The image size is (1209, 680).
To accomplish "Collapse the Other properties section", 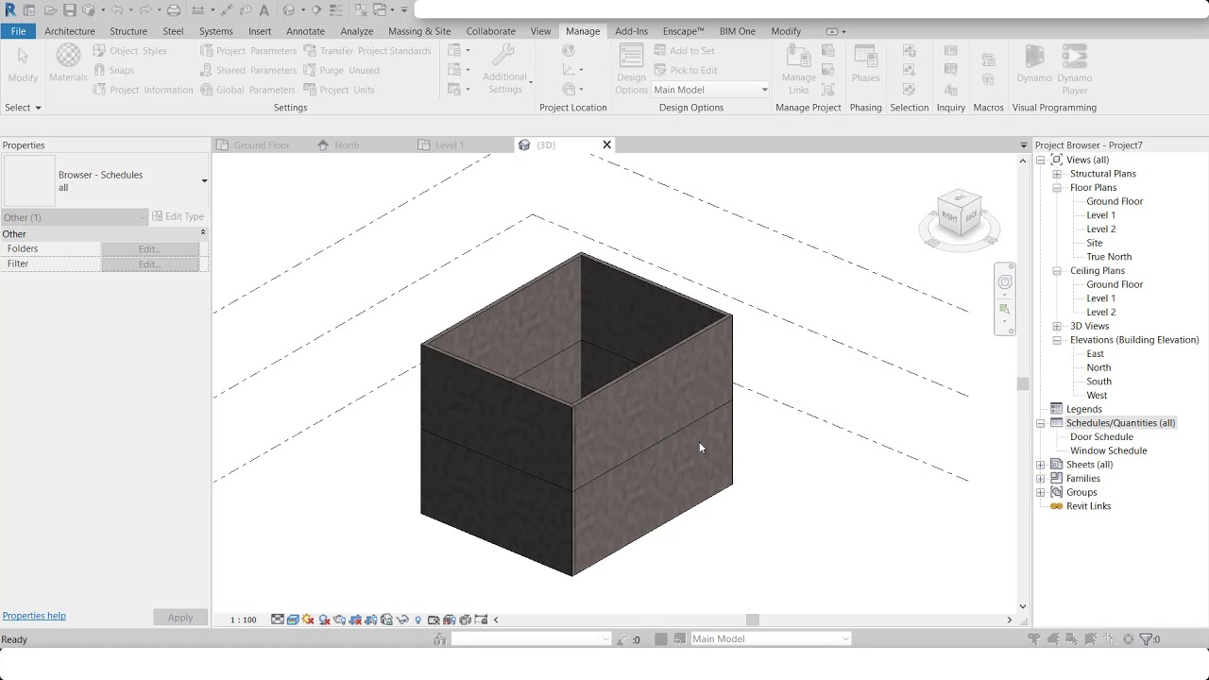I will (202, 232).
